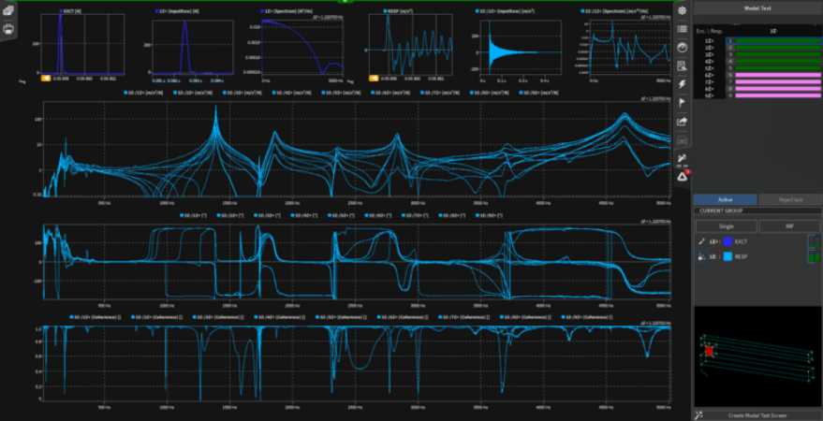
Task: Open the blue EXCT color swatch
Action: pos(727,241)
